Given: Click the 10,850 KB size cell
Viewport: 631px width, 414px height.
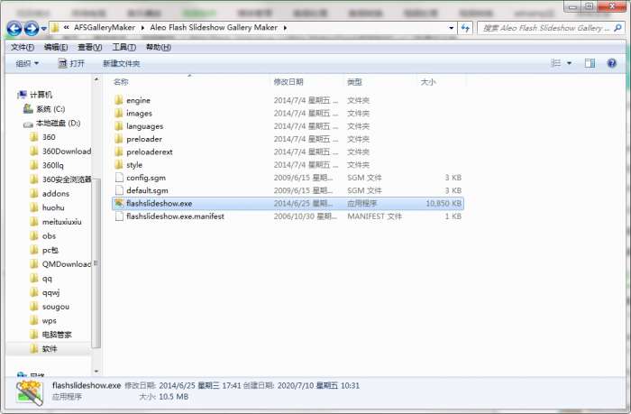Looking at the screenshot, I should pos(444,203).
